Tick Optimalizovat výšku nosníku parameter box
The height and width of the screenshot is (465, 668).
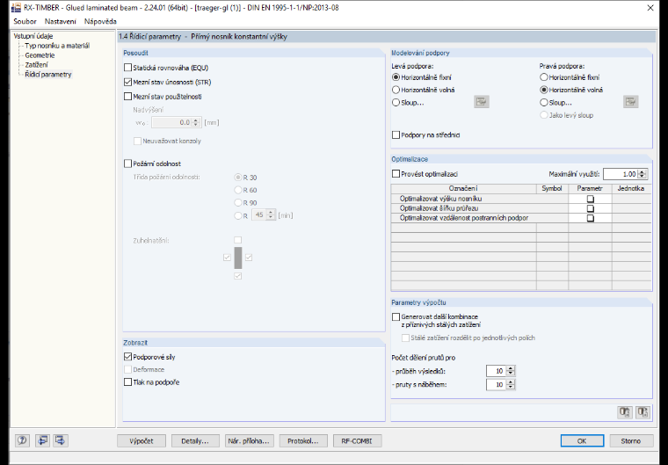590,199
